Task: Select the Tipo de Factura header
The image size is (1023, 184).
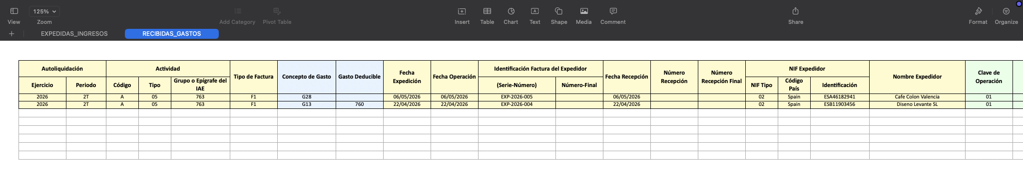Action: (x=254, y=77)
